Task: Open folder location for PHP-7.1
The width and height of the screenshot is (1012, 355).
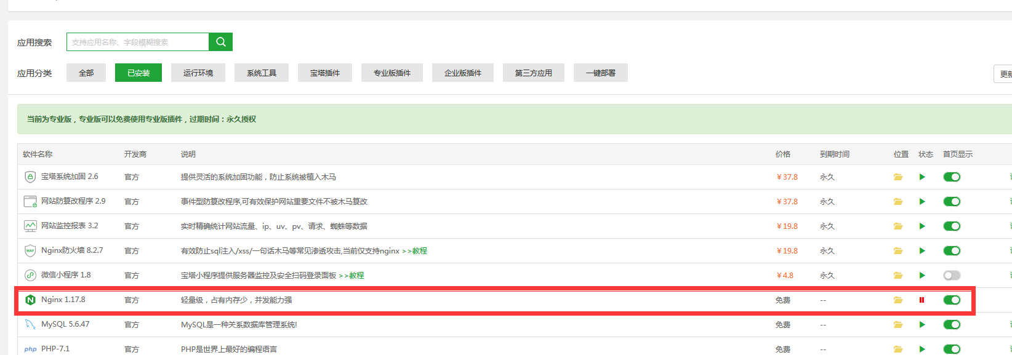Action: pos(898,349)
